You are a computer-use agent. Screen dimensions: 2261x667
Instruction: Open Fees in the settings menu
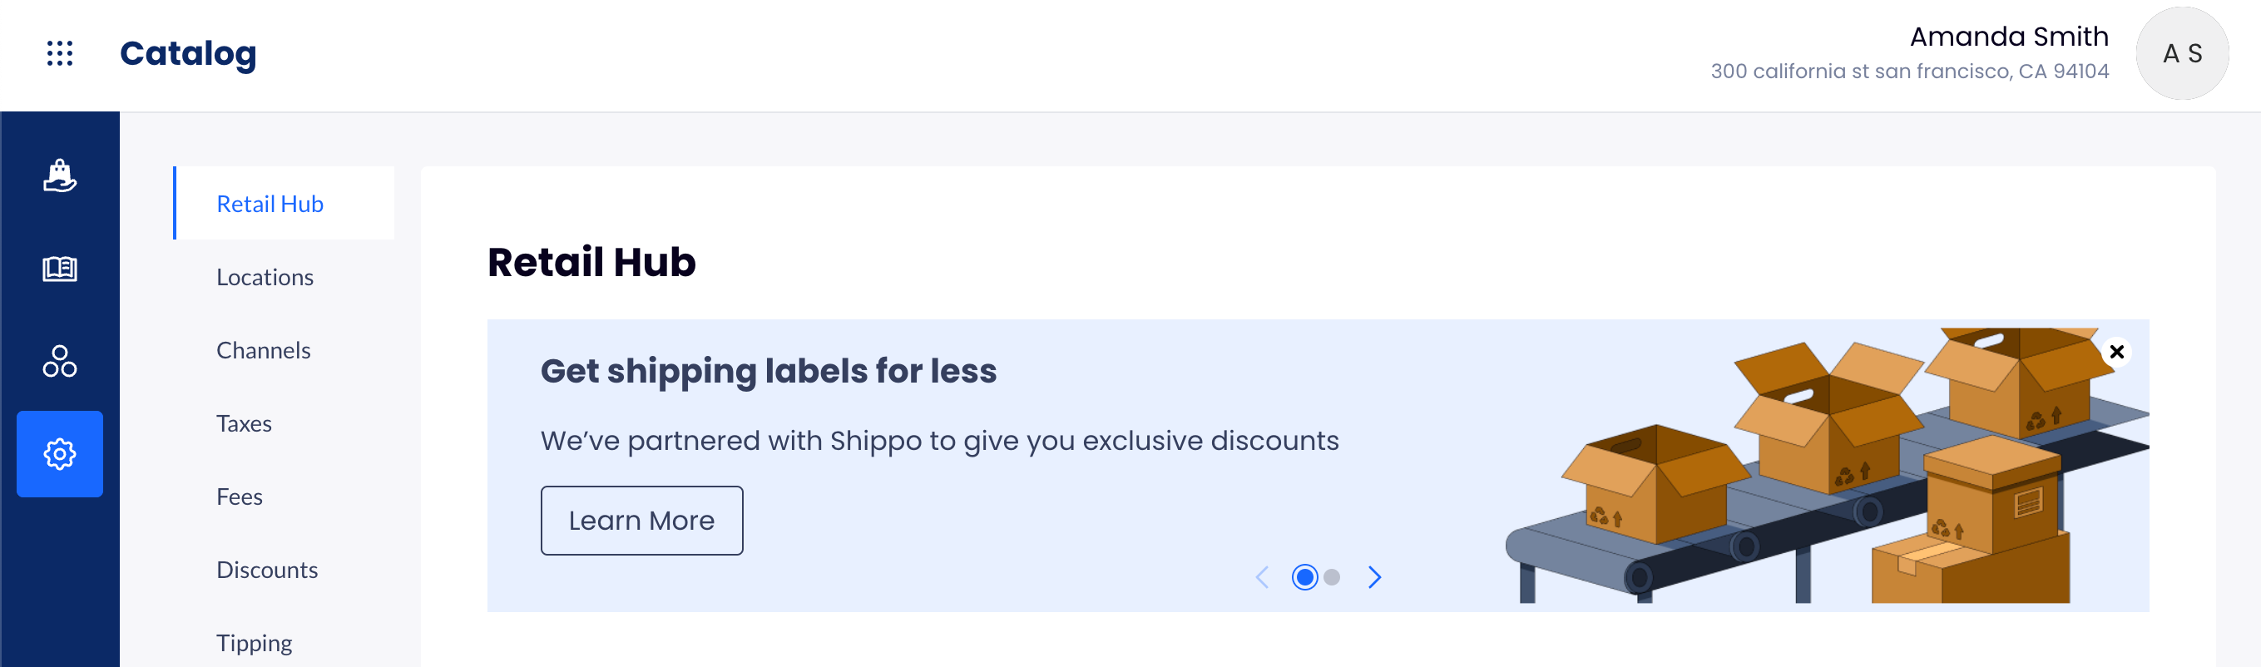pos(240,497)
